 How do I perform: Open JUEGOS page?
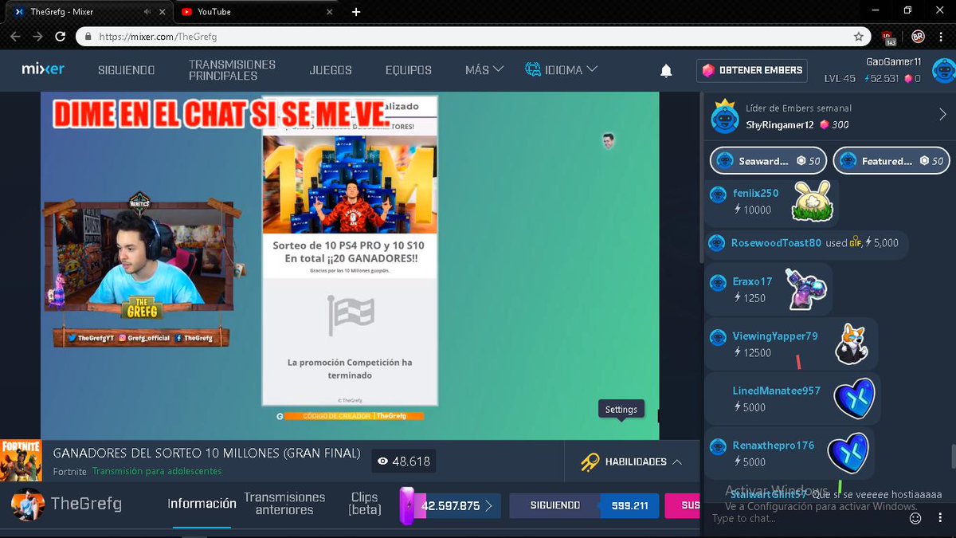pos(331,70)
